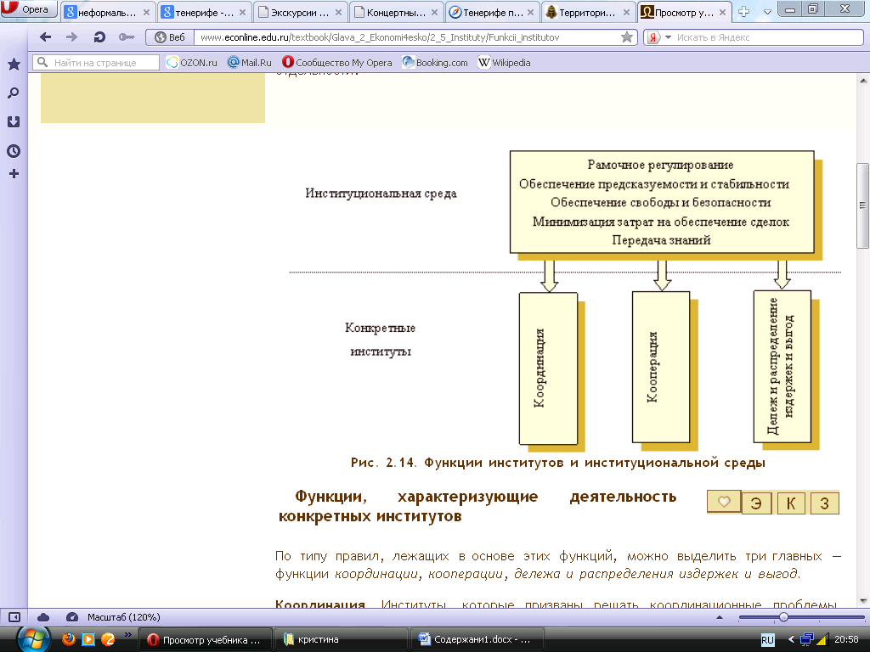This screenshot has width=870, height=652.
Task: Close the 'Просмотр у…' tab
Action: tap(722, 12)
